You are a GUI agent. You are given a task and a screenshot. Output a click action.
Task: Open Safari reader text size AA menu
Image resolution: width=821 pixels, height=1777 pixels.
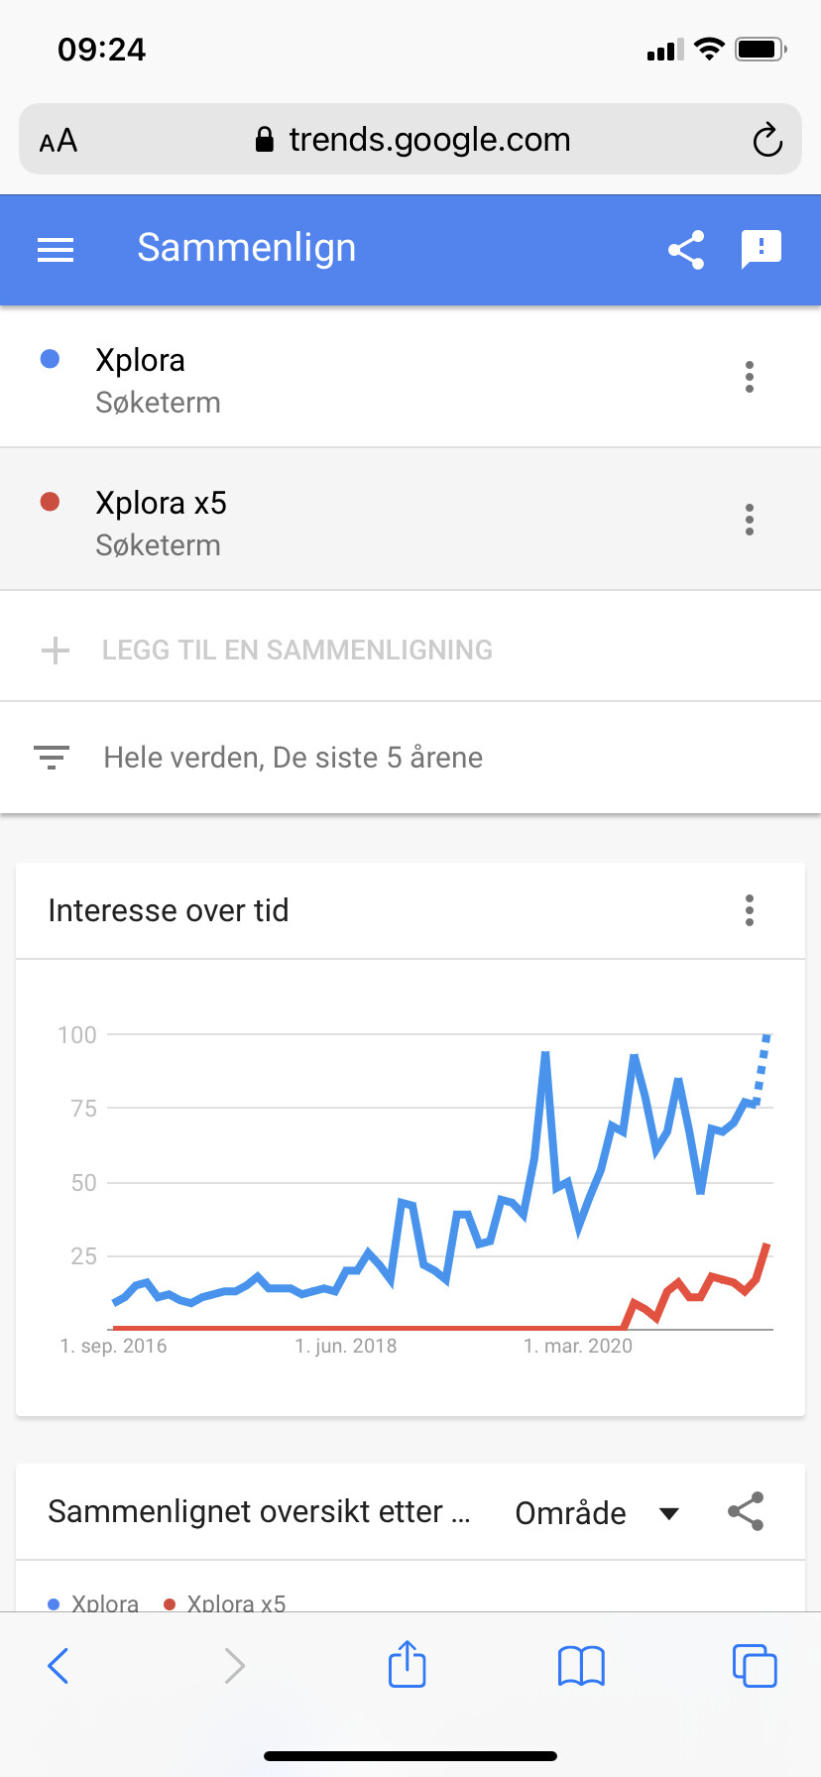(59, 141)
